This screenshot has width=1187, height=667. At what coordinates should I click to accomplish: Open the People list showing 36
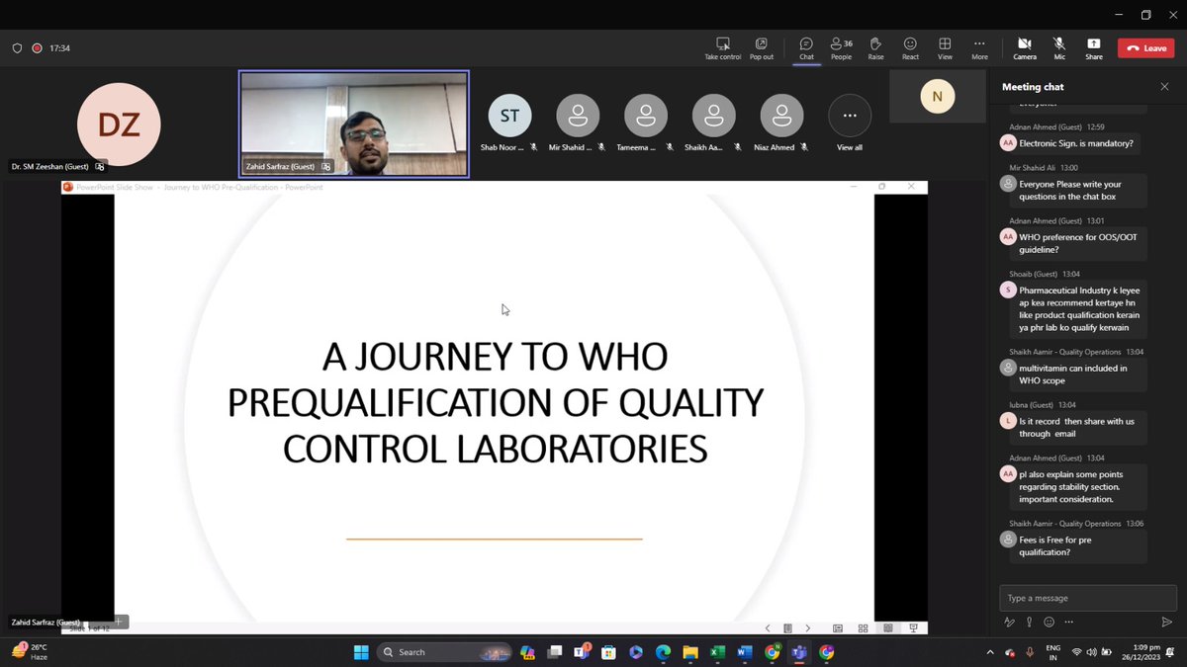[841, 48]
